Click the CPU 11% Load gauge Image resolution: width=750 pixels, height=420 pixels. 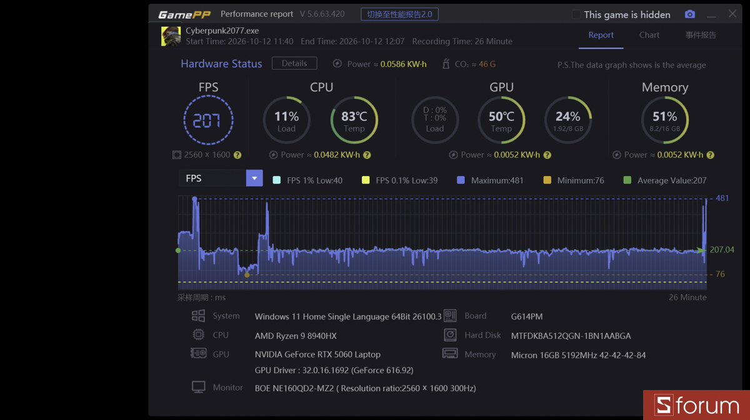[x=286, y=120]
